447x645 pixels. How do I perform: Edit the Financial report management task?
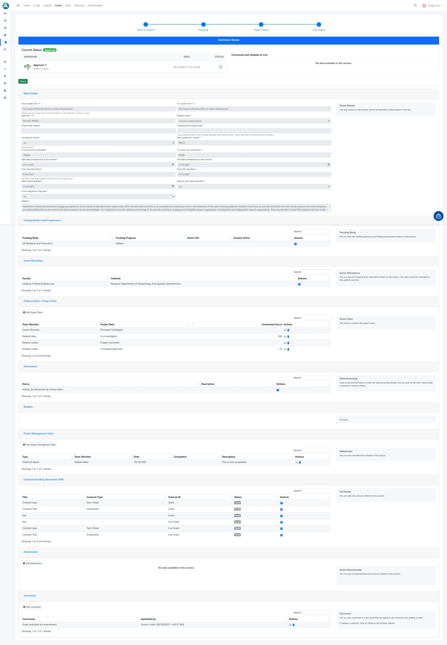(296, 462)
